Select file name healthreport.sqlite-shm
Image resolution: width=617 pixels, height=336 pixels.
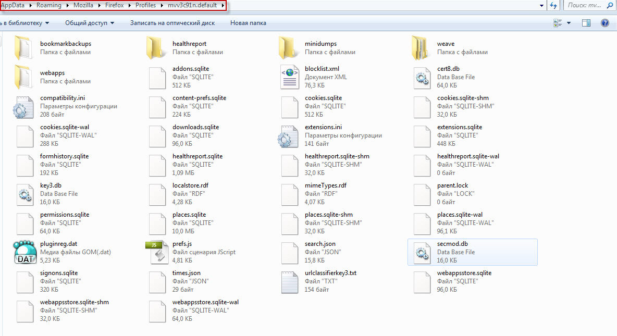pyautogui.click(x=337, y=156)
